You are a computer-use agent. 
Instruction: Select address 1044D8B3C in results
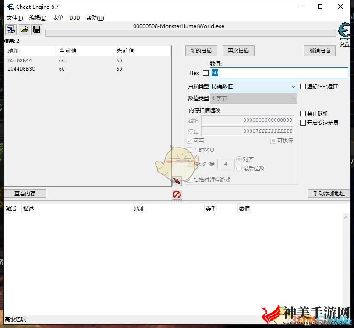click(x=21, y=69)
